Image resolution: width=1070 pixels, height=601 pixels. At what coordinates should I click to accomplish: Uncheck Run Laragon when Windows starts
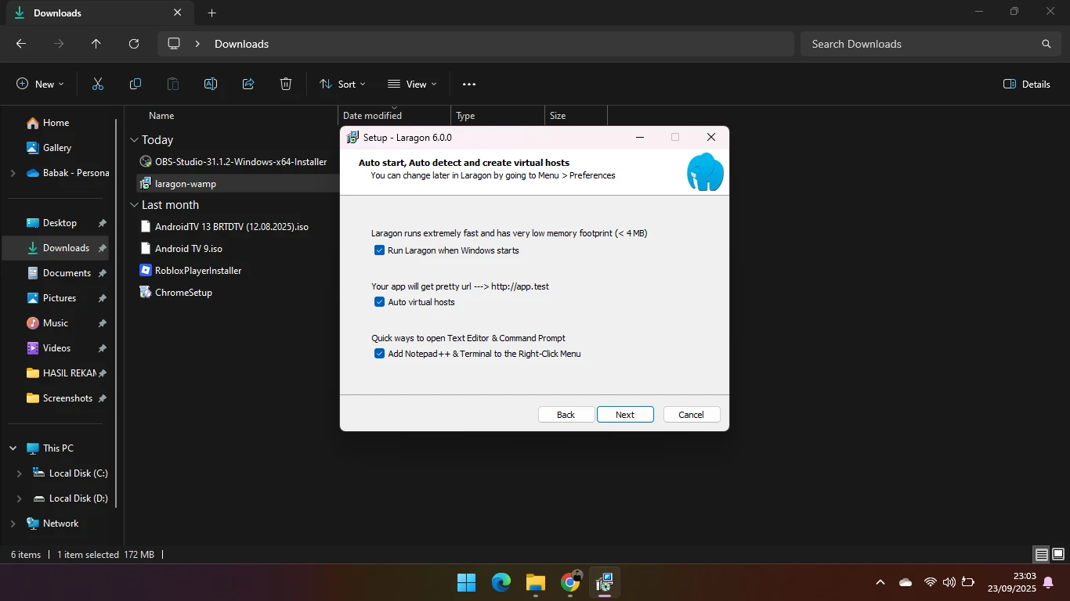point(380,250)
